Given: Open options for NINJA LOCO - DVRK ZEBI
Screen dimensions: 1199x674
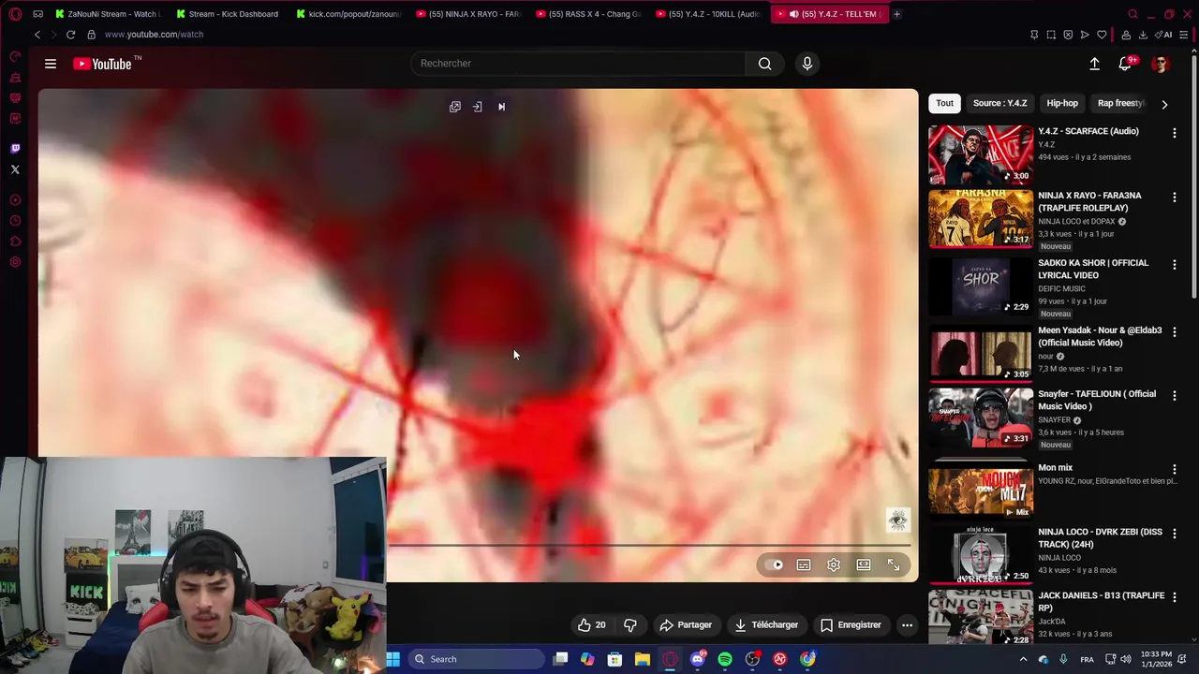Looking at the screenshot, I should (1174, 534).
